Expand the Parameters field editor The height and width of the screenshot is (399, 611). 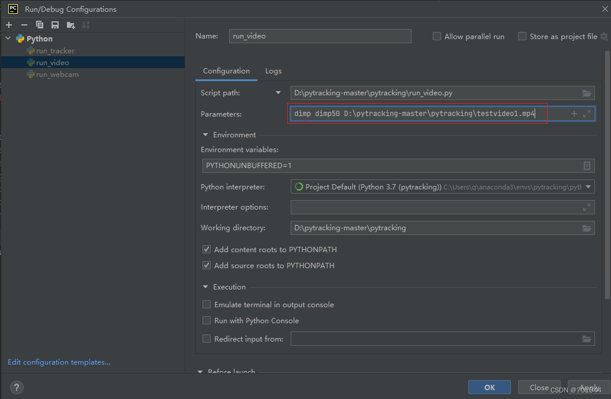(587, 113)
